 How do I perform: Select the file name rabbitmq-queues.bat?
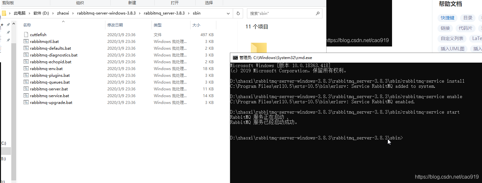pyautogui.click(x=50, y=82)
